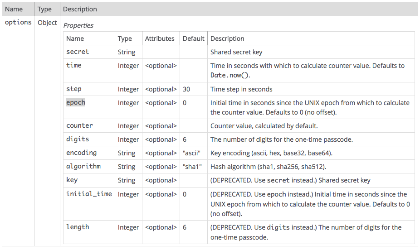Click the counter property name

(79, 125)
